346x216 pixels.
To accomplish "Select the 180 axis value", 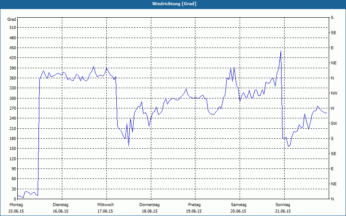I will tap(13, 138).
